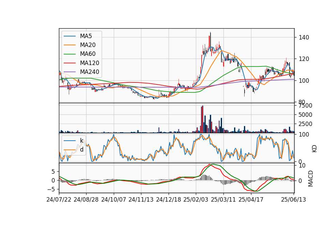327x235 pixels.
Task: Click the 25/04/17 date tick label
Action: (251, 200)
